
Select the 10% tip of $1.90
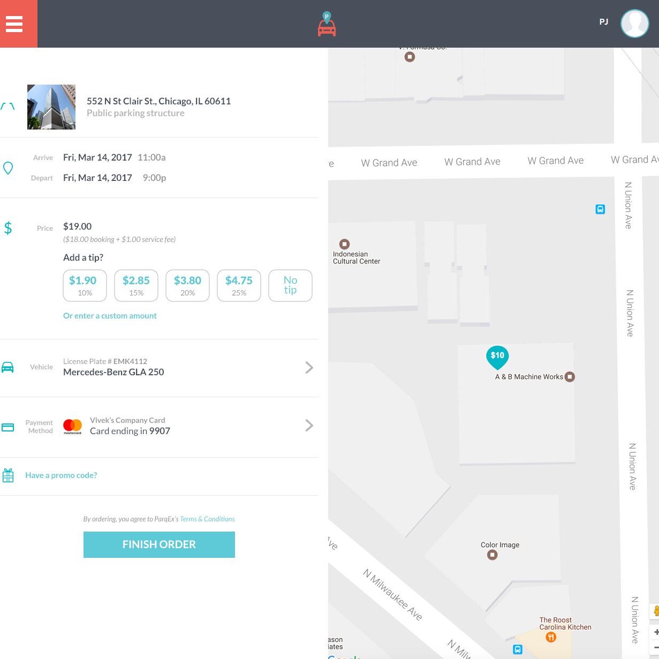pyautogui.click(x=85, y=286)
